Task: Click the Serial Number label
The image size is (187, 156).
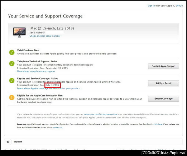Action: pos(37,33)
